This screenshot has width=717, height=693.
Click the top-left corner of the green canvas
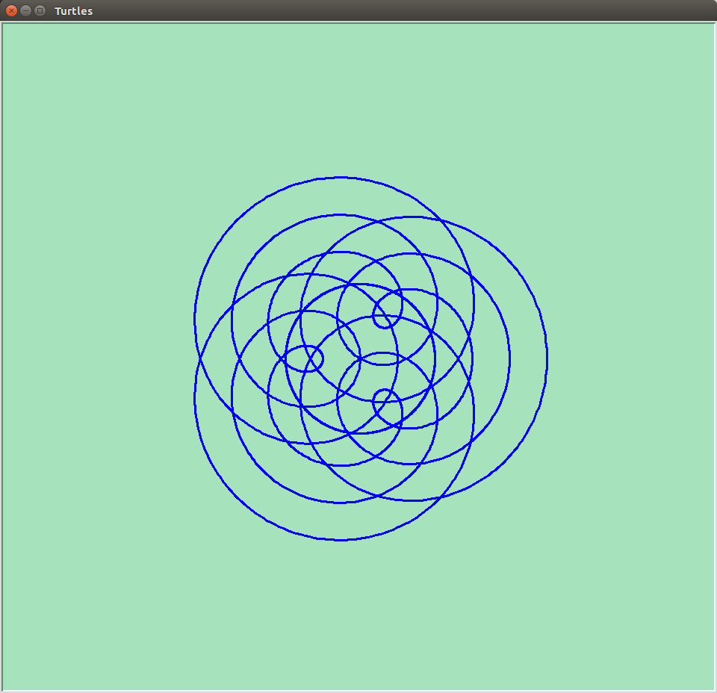[x=5, y=26]
